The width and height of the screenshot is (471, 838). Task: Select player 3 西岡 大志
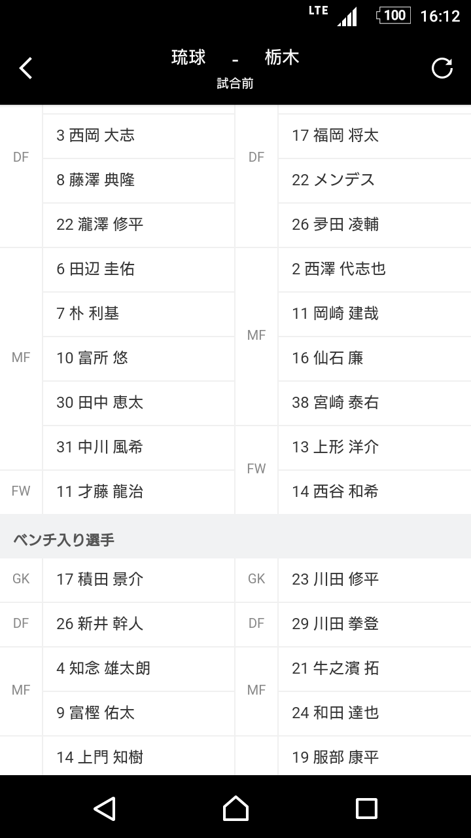138,136
